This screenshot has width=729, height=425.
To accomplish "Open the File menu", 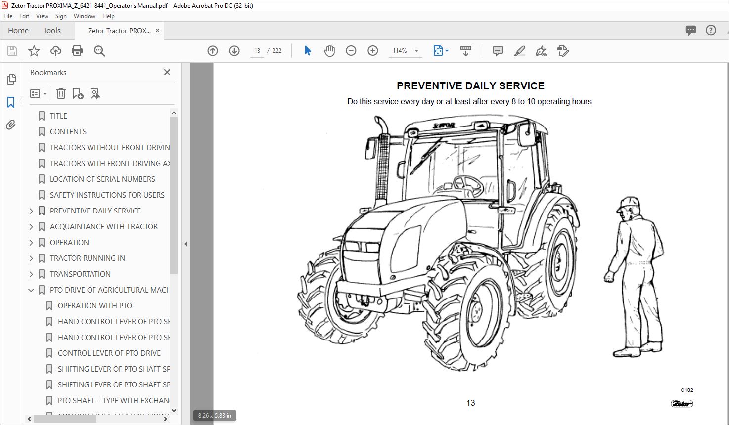I will [x=8, y=16].
